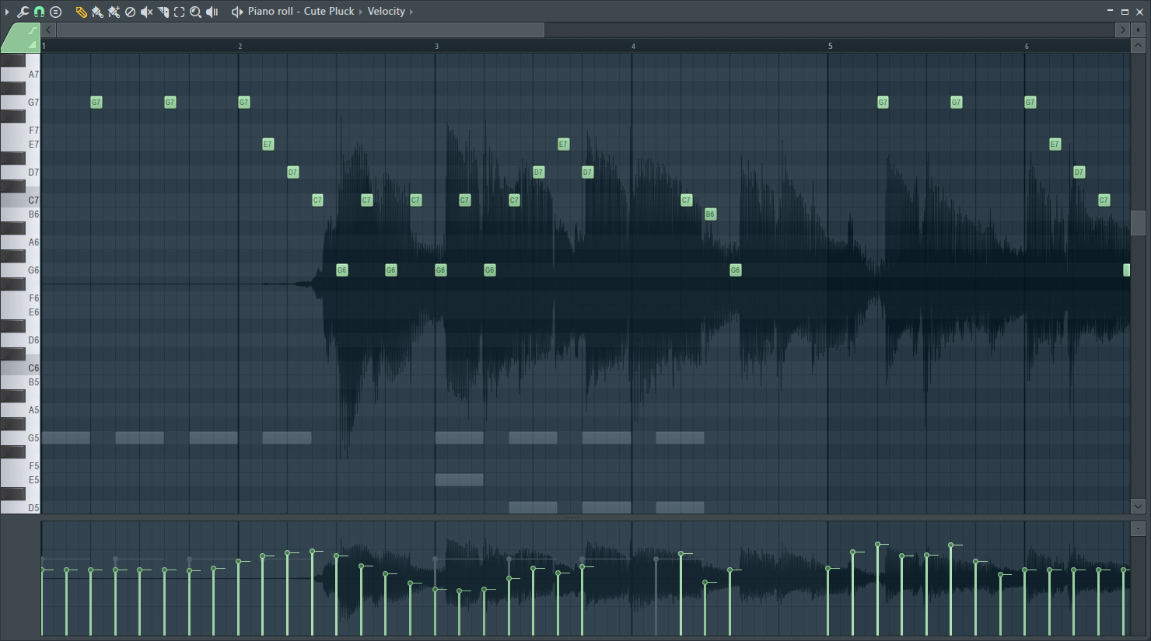
Task: Maximize the piano roll window
Action: (x=1125, y=11)
